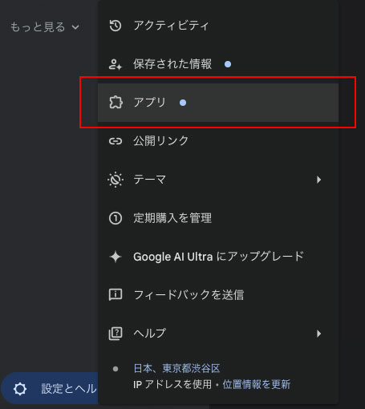Open the アクティビティ menu item
The width and height of the screenshot is (365, 409).
[218, 26]
